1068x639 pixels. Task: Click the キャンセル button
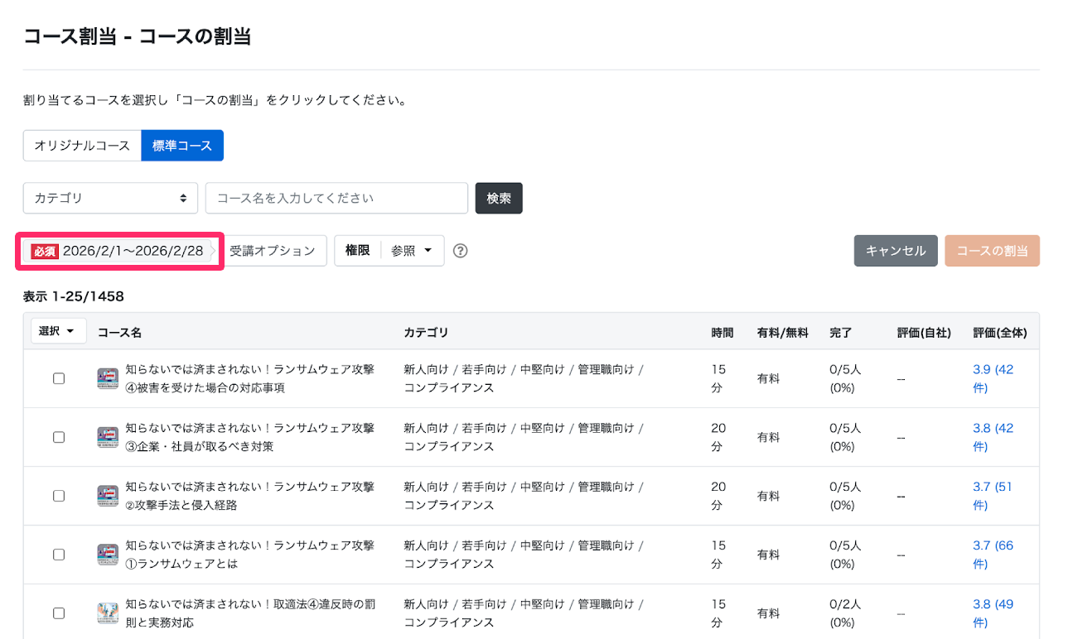pyautogui.click(x=896, y=251)
